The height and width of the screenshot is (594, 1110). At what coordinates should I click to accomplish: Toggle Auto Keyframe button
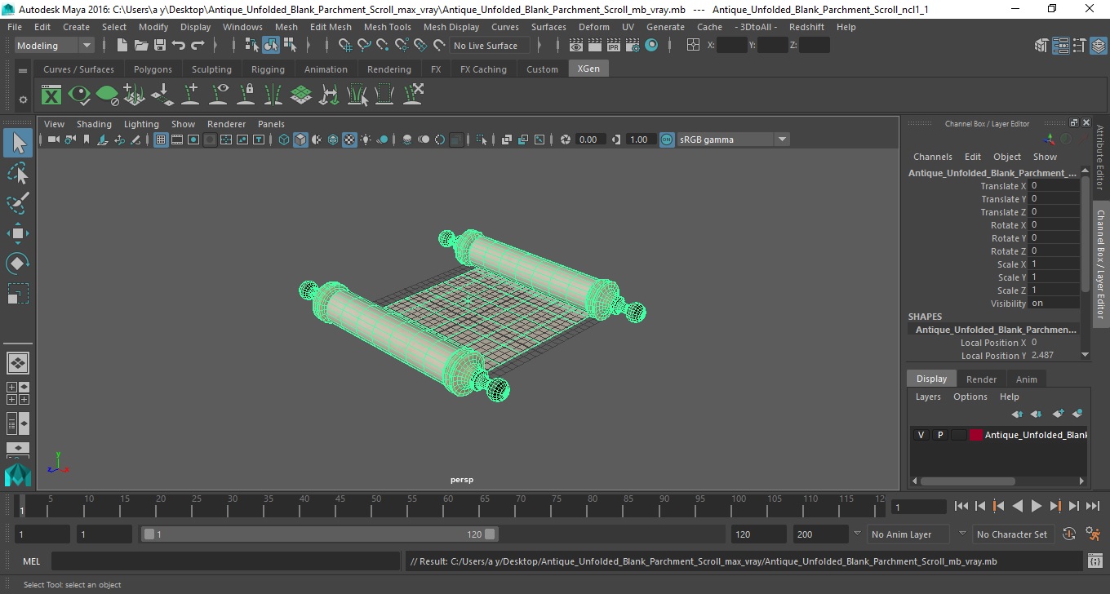(x=1070, y=534)
